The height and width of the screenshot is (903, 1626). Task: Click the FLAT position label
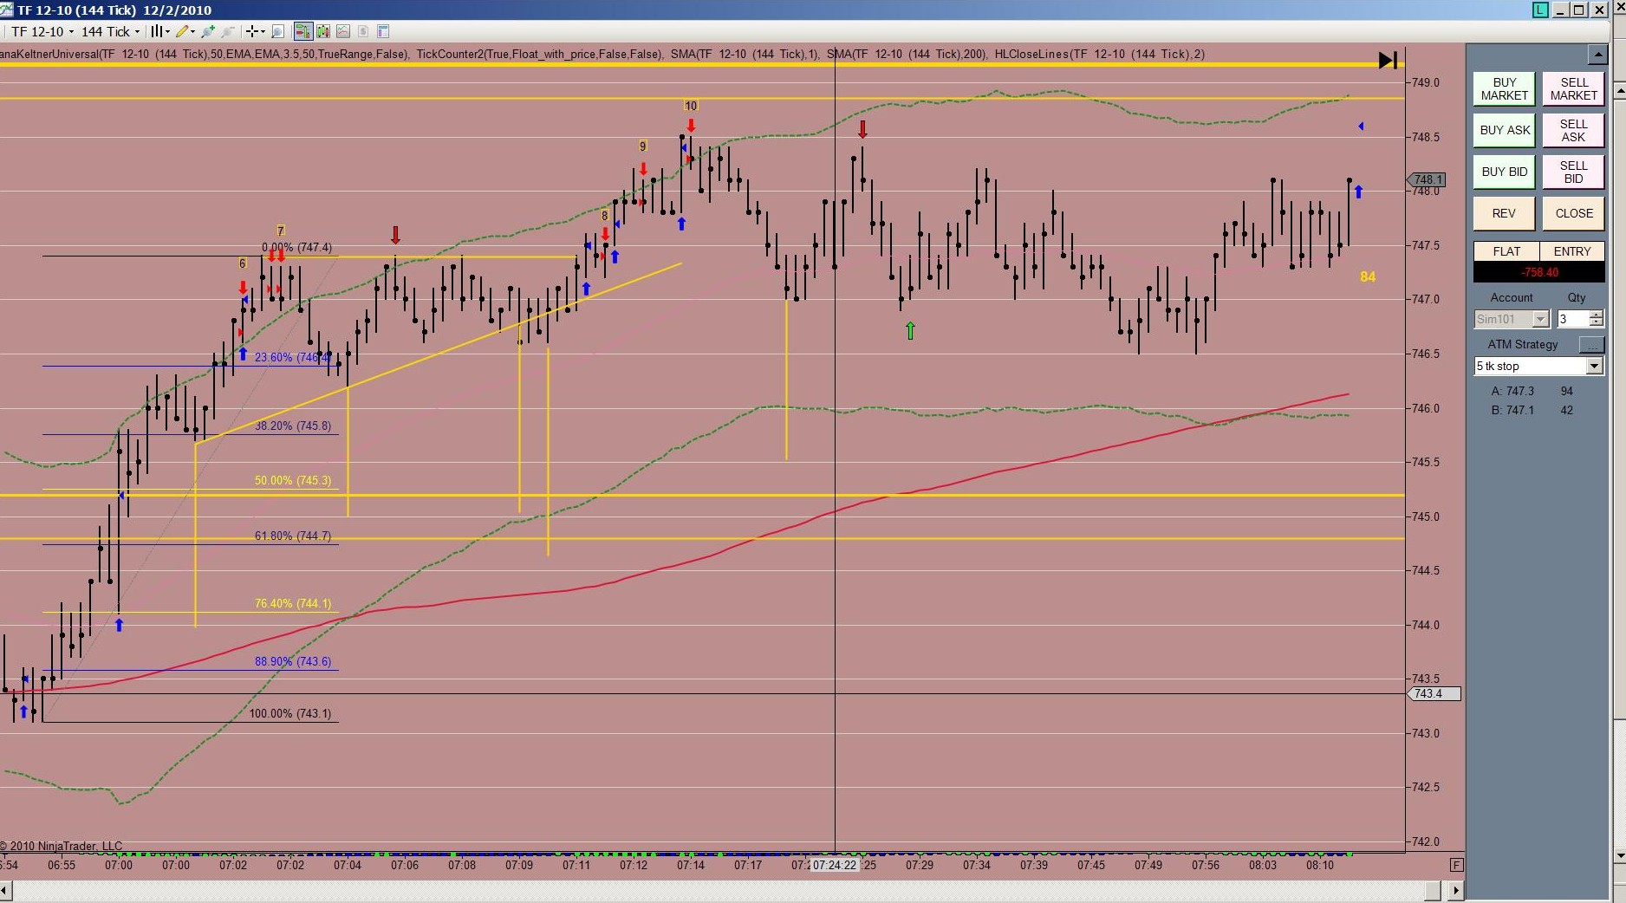(x=1506, y=251)
